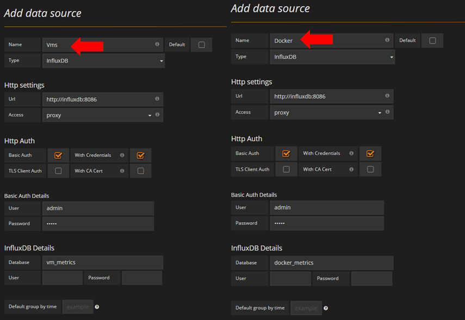Uncheck Basic Auth in Docker form

[286, 154]
